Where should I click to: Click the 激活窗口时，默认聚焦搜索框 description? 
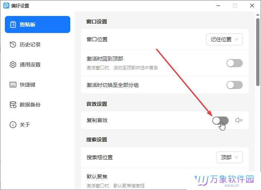116,186
